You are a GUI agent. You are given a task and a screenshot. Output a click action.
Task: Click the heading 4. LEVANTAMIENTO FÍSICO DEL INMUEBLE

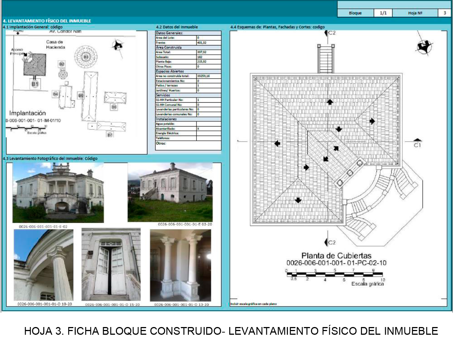(47, 21)
